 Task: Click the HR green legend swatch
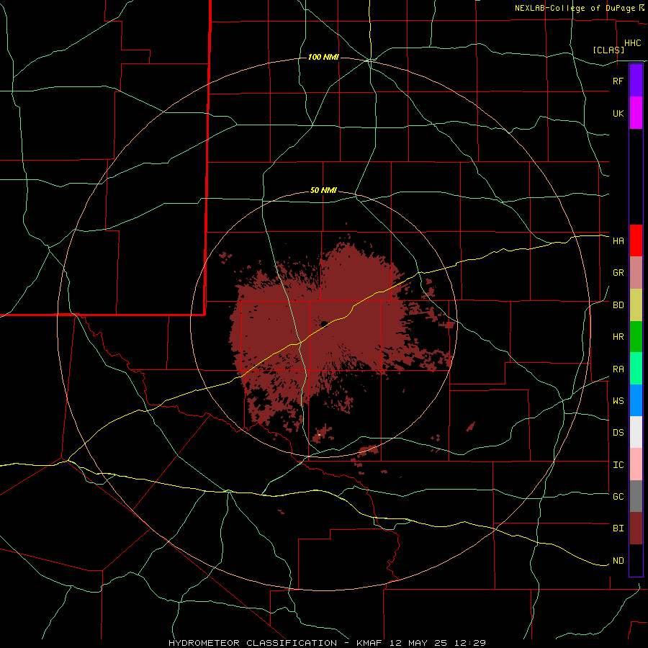point(636,337)
